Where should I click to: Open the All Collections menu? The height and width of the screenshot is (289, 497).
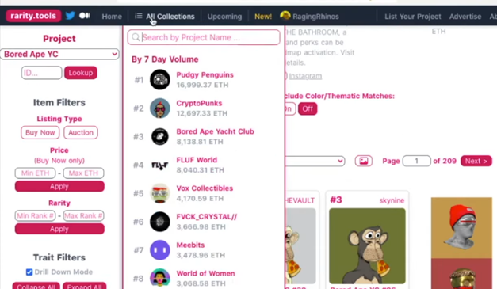pos(170,17)
